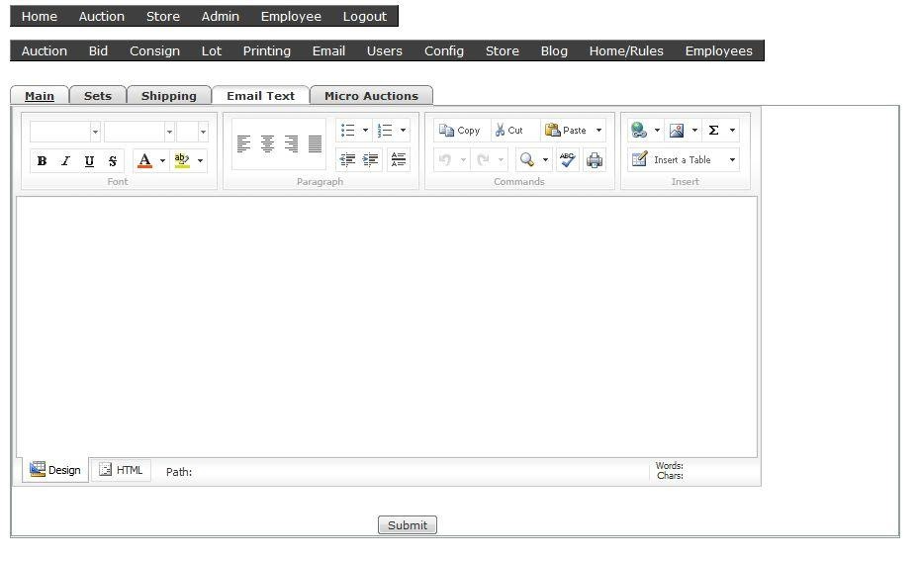918x562 pixels.
Task: Open the Employee top menu item
Action: [291, 17]
